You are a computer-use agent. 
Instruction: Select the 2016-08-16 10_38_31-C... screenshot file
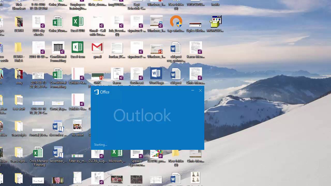pyautogui.click(x=39, y=103)
